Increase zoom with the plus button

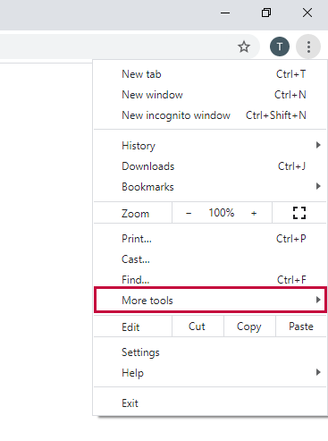coord(254,213)
